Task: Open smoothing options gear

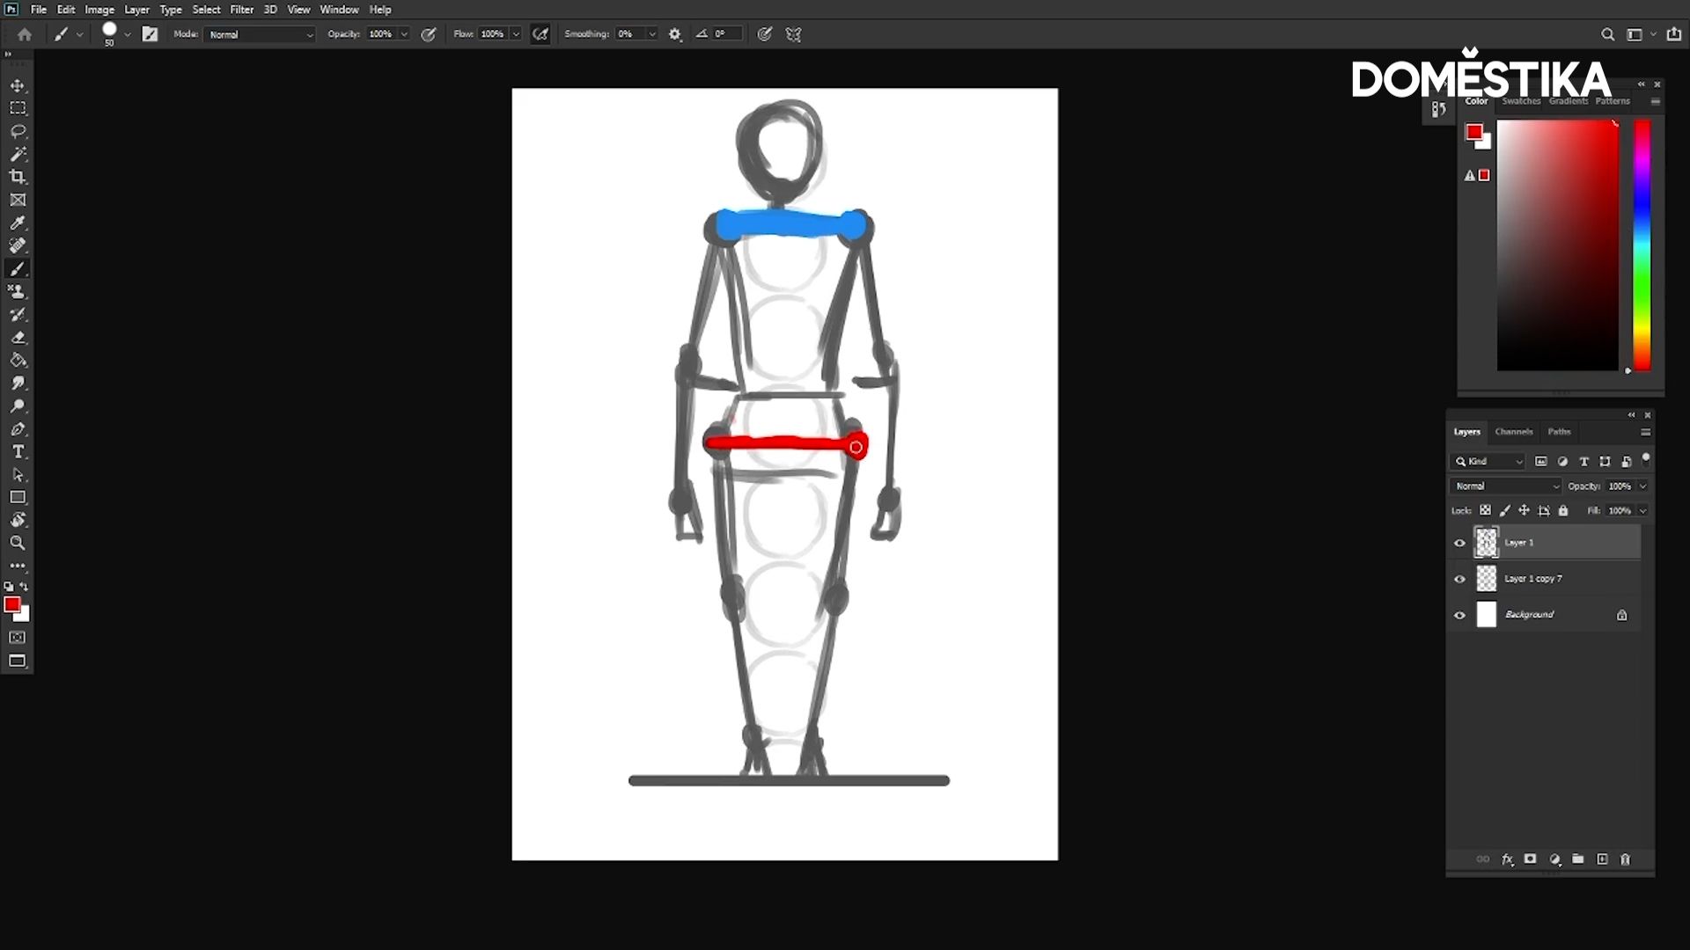Action: 675,34
